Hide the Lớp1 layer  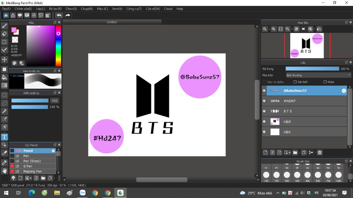pos(264,132)
